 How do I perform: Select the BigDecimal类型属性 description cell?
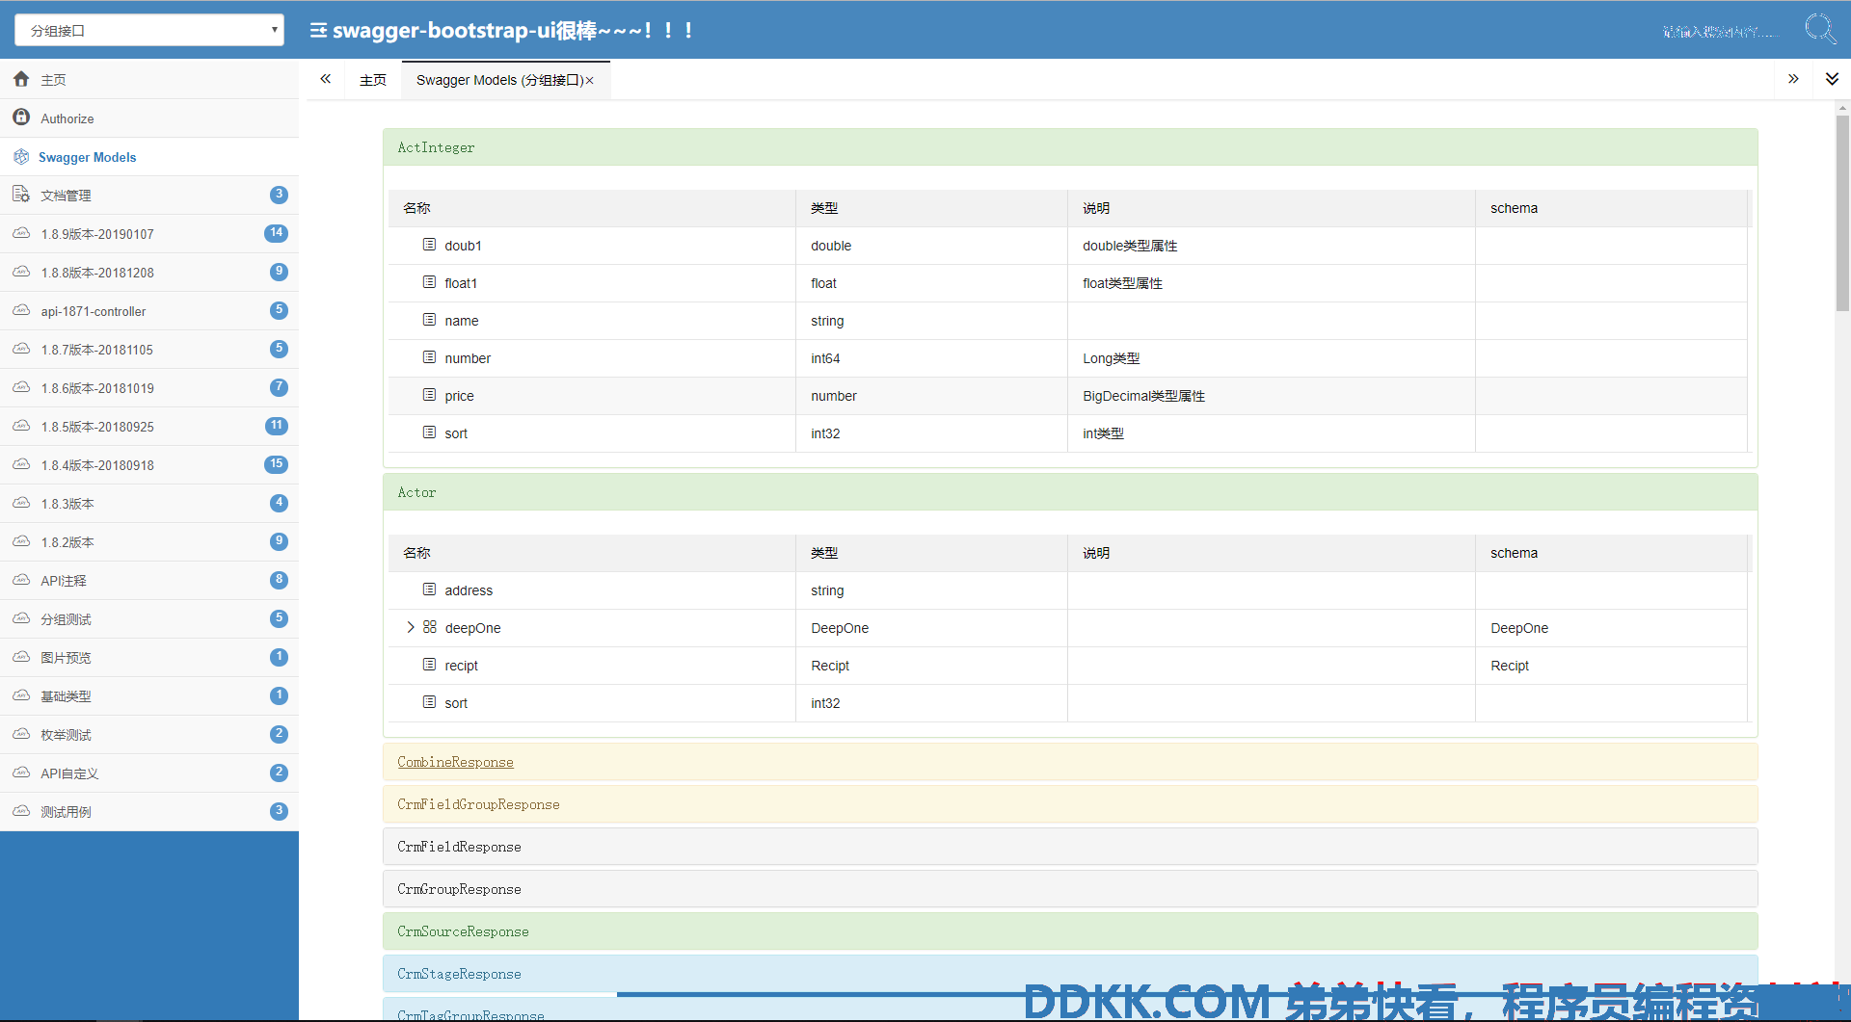click(1271, 396)
